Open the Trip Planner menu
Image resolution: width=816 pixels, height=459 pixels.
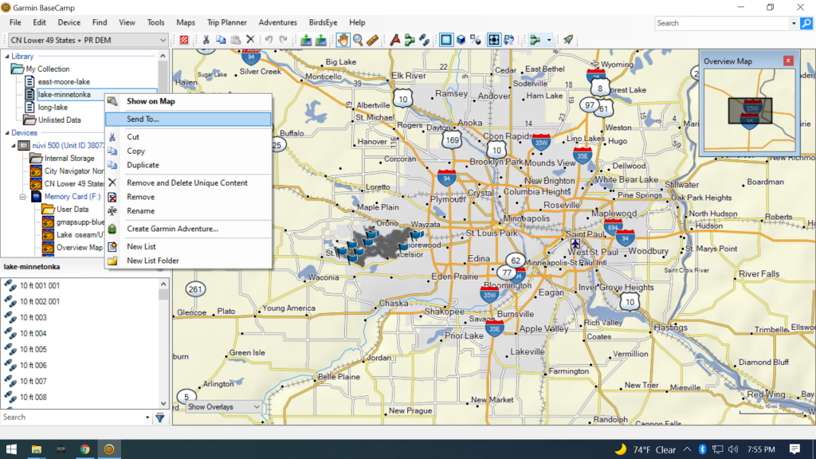[x=227, y=22]
